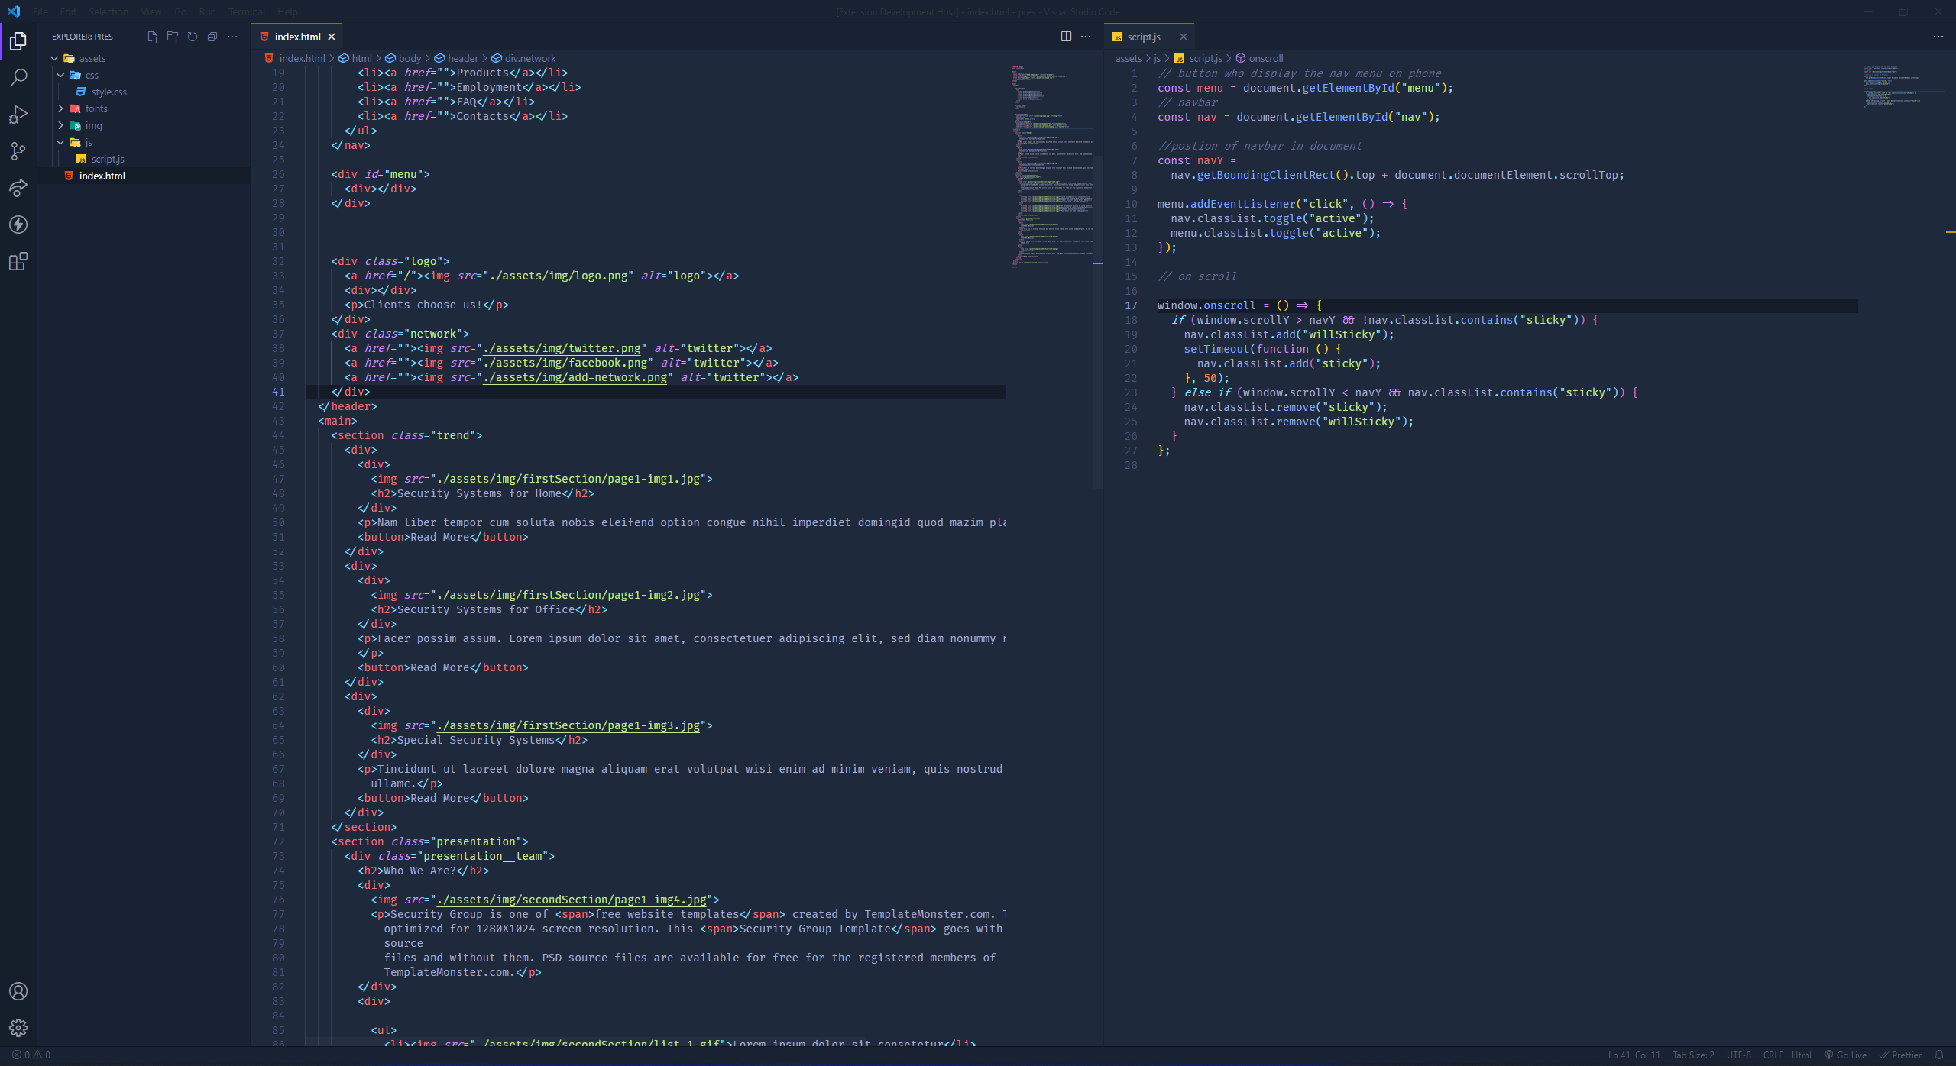Collapse the assets folder
Image resolution: width=1956 pixels, height=1066 pixels.
pyautogui.click(x=92, y=58)
